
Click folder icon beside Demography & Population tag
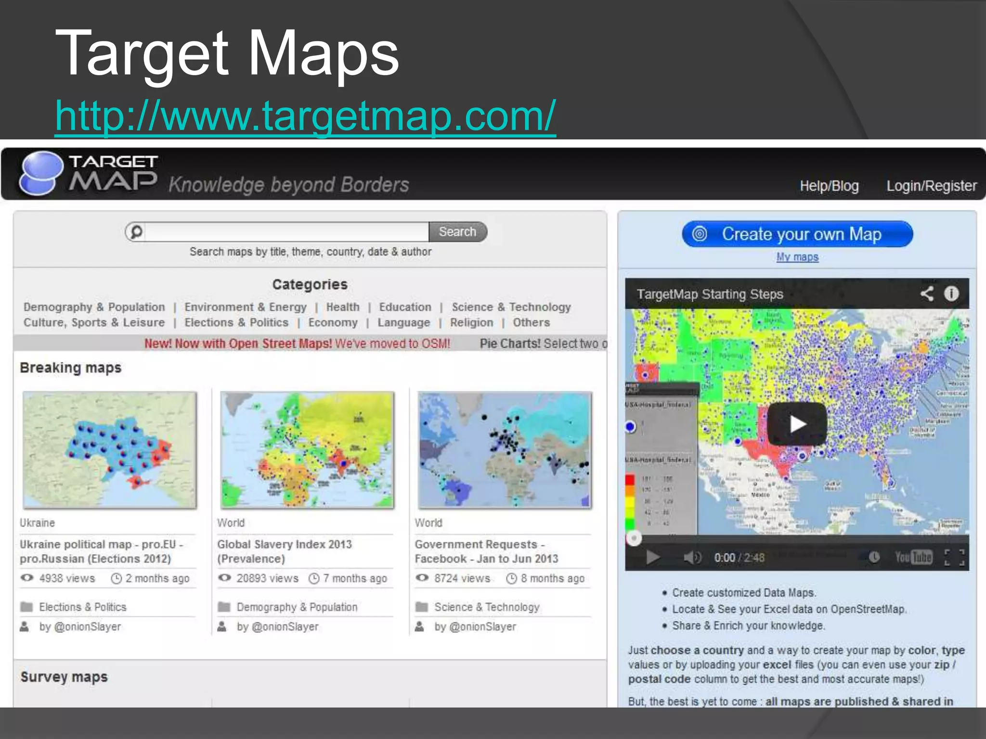[224, 607]
